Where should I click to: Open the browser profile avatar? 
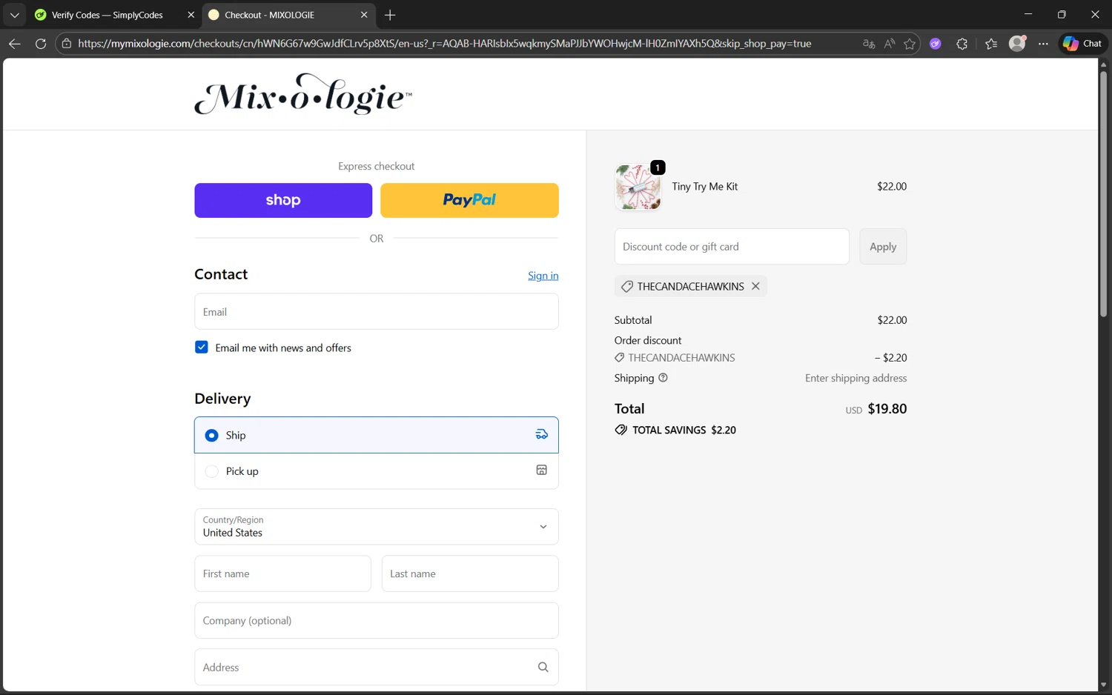click(x=1017, y=44)
